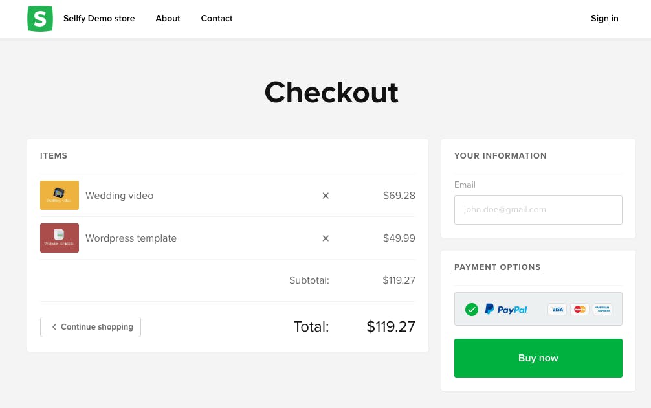Click the Sign in link

point(604,19)
